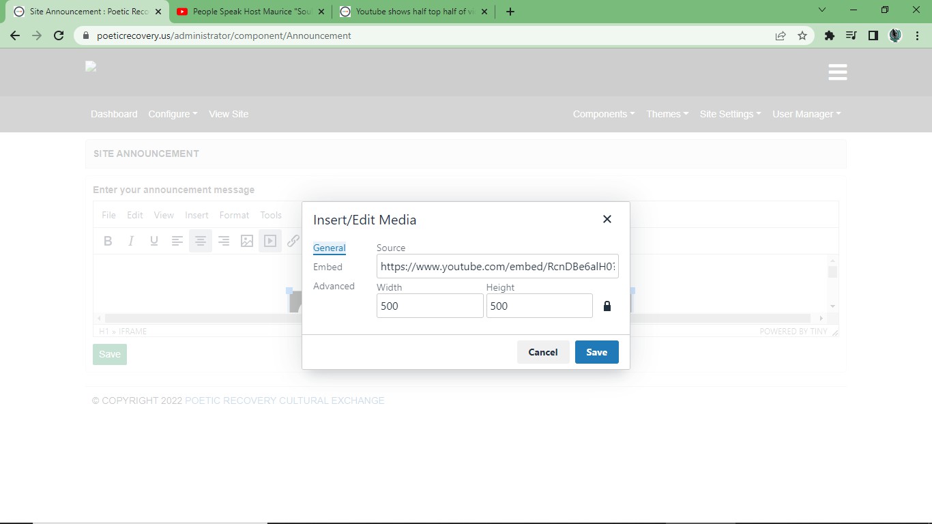Toggle the browser side panel icon
Screen dimensions: 932x524
tap(873, 35)
